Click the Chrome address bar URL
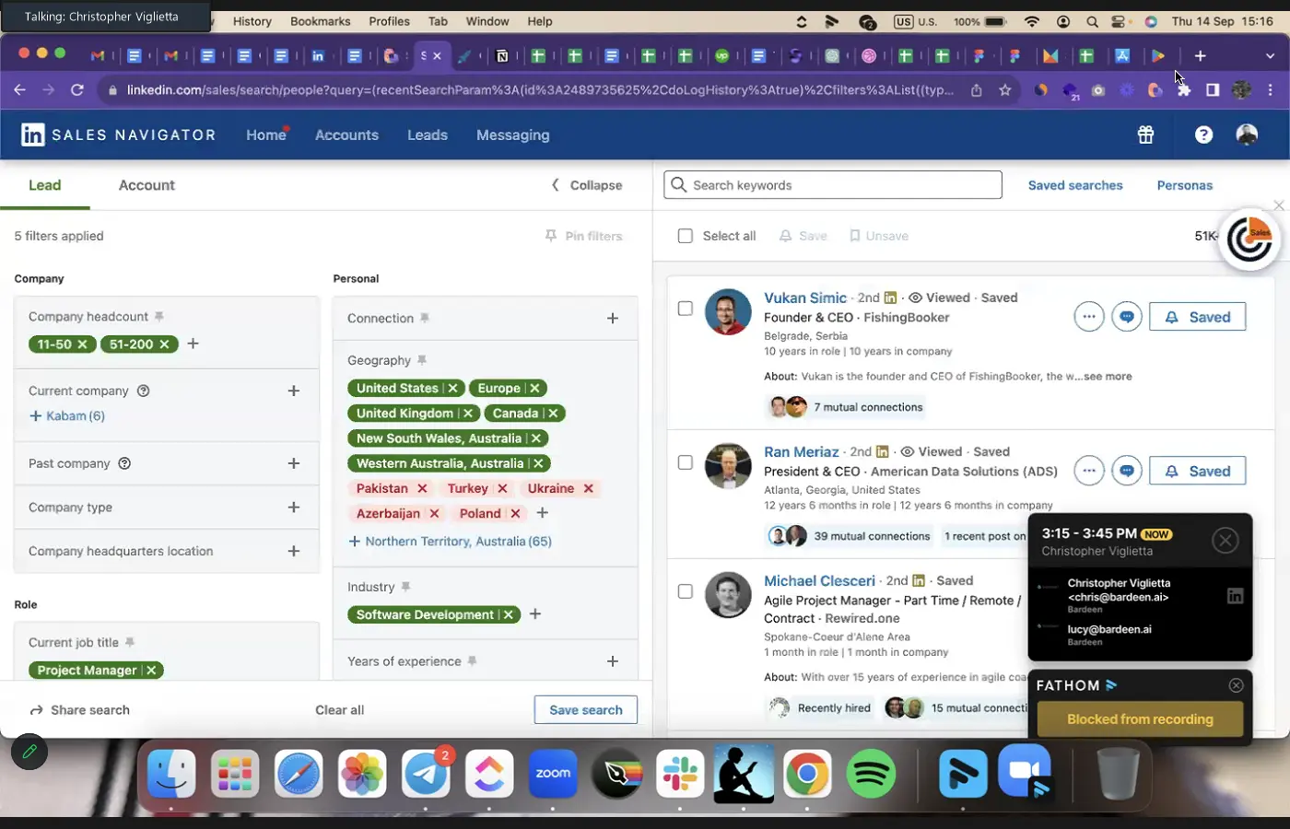This screenshot has height=829, width=1290. pos(540,90)
